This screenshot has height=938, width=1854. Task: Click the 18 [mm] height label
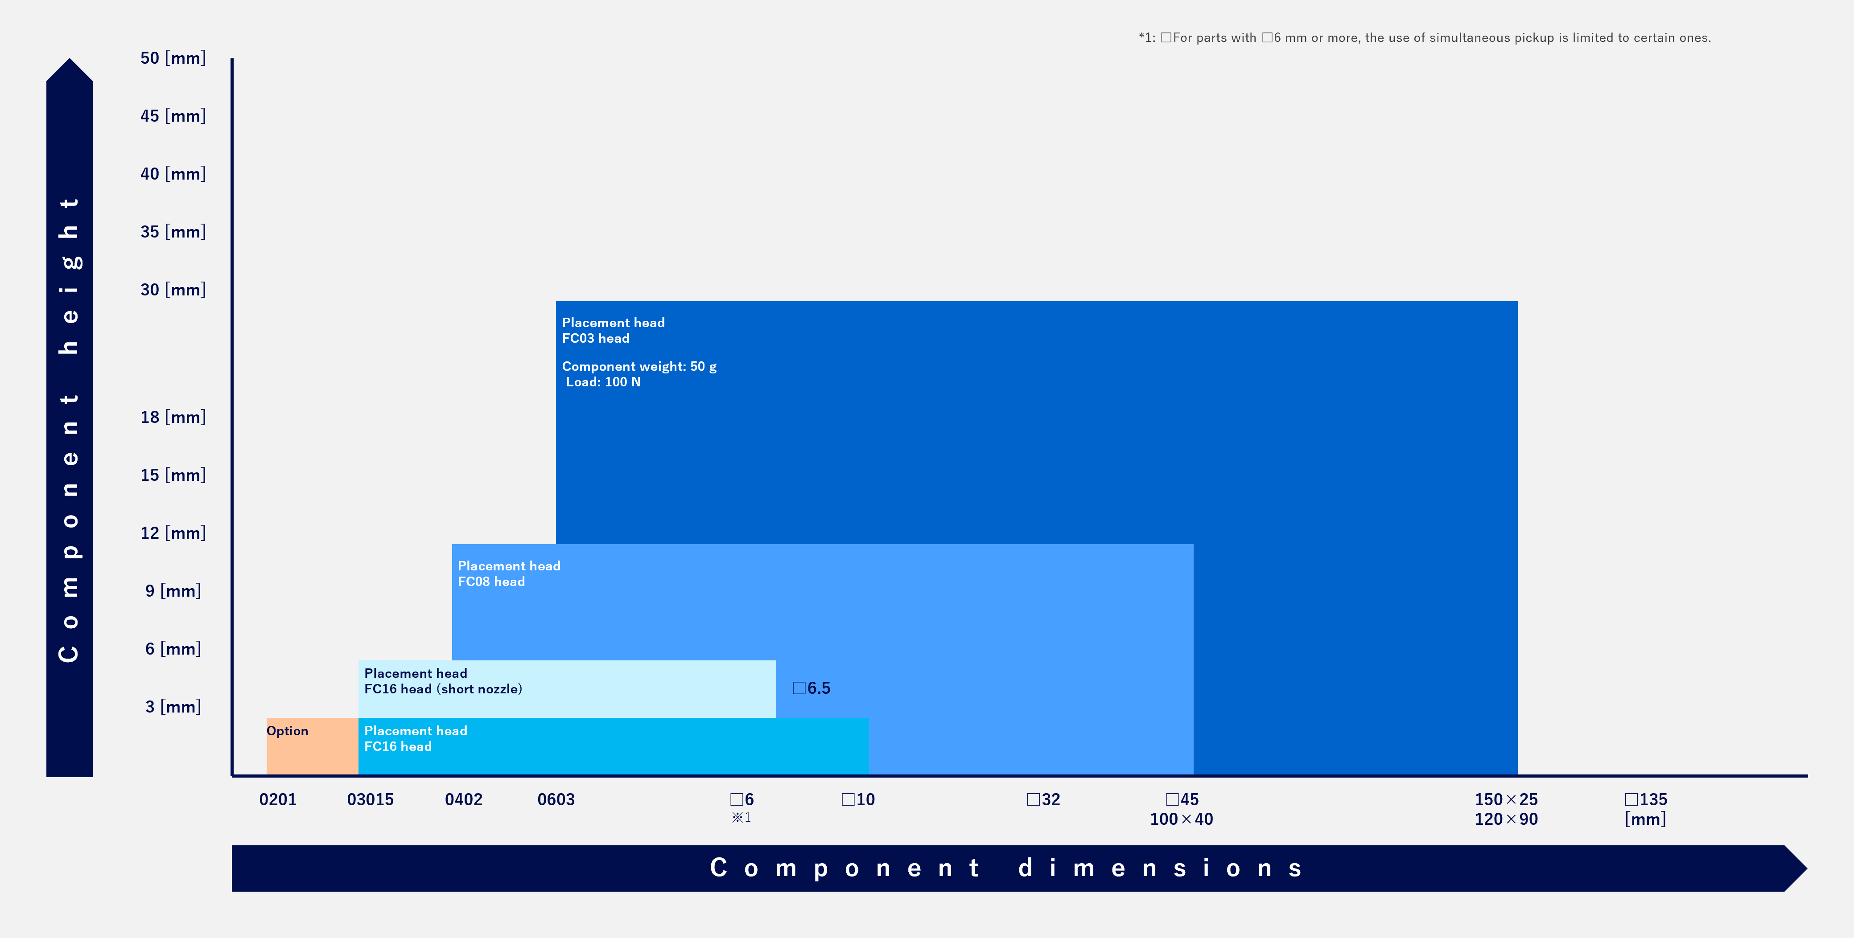[173, 417]
